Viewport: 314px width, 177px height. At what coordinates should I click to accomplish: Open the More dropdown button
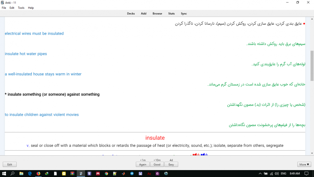(304, 164)
